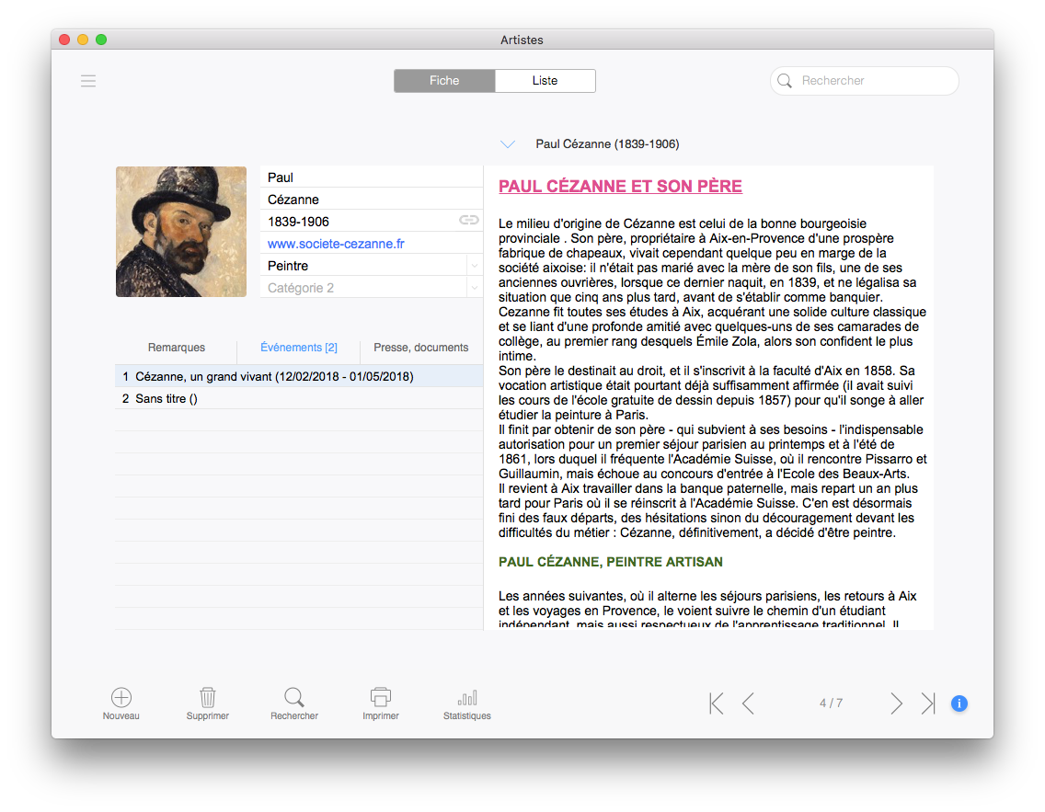Viewport: 1045px width, 812px height.
Task: Switch to Liste view
Action: click(x=545, y=81)
